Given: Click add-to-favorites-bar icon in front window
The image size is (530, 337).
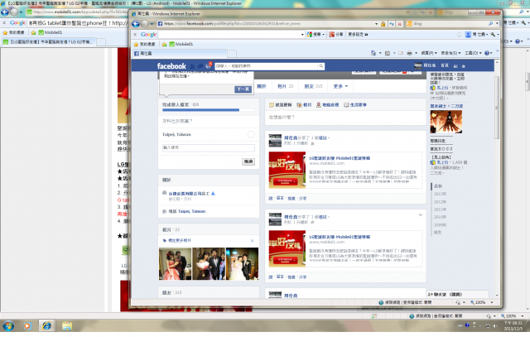Looking at the screenshot, I should point(164,44).
